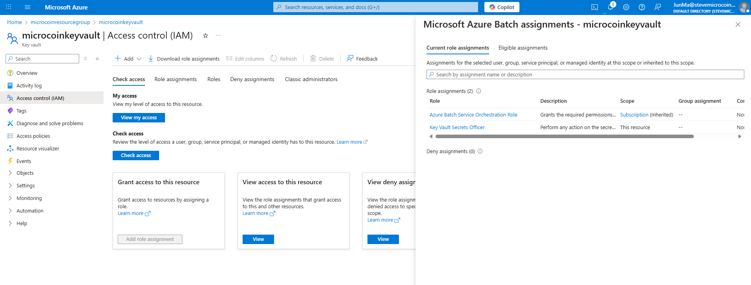Go to microcoinresourcegroup breadcrumb
This screenshot has height=285, width=751.
click(x=60, y=22)
